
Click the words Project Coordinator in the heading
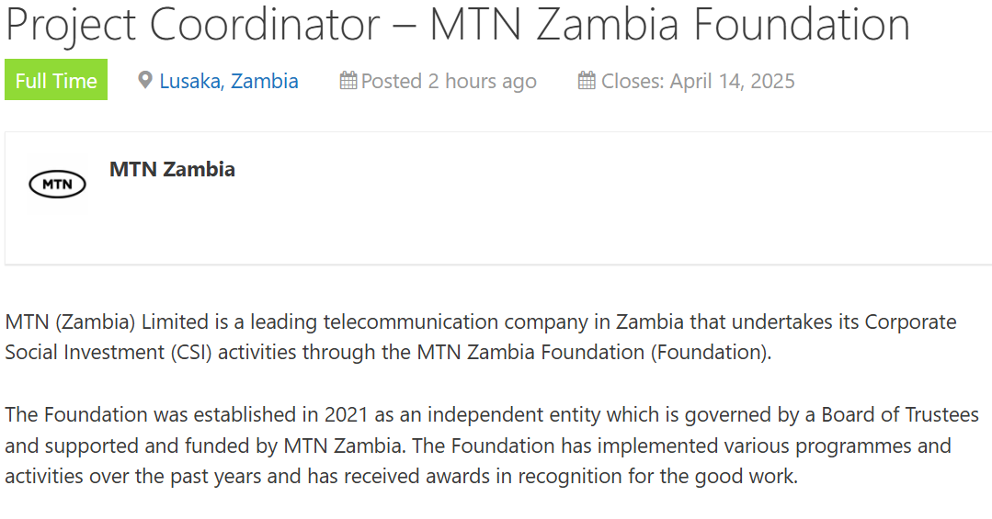tap(192, 24)
